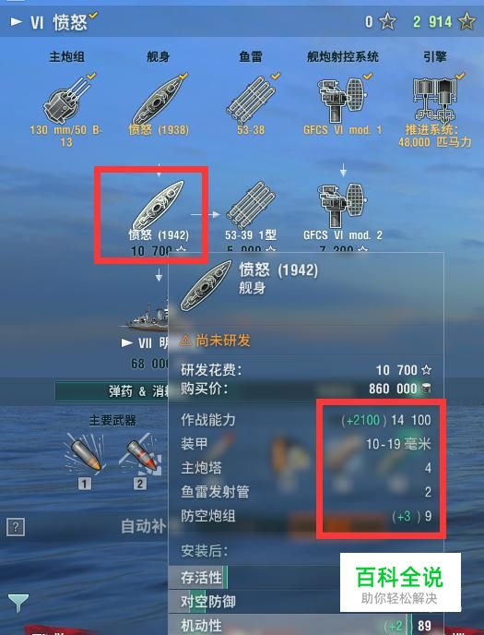Click the 存活性 survivability stat bar
484x635 pixels.
(306, 578)
